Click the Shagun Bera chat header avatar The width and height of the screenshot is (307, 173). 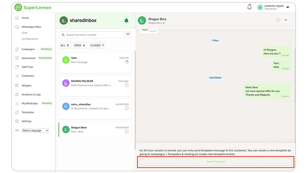[142, 20]
